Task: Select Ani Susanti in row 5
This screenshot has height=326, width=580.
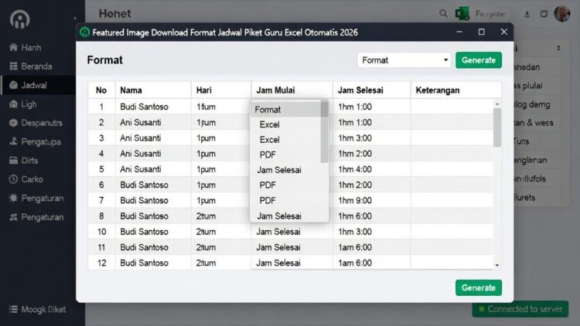Action: pos(140,169)
